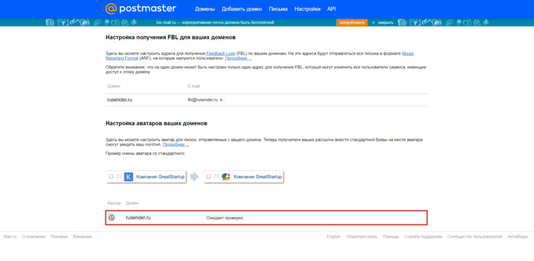Toggle checkbox in the K avatar example
Screen dimensions: 534x261
[x=111, y=176]
